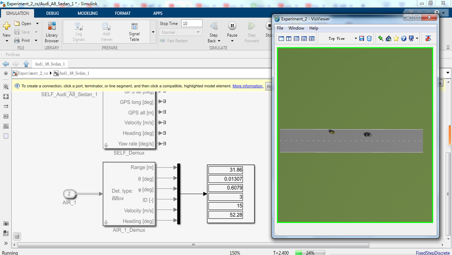Open the Top View camera dropdown
Screen dimensions: 452x255
pos(356,39)
